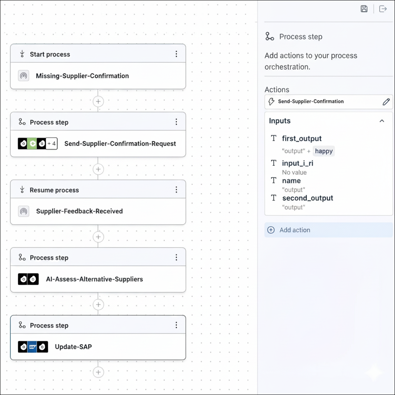Click the SAP icon on the Update-SAP step
Screen dimensions: 395x395
click(x=32, y=346)
